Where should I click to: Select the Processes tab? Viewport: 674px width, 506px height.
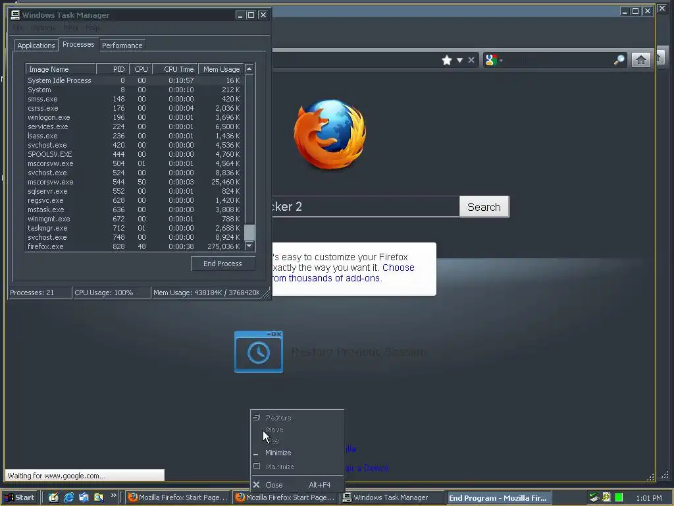tap(78, 44)
